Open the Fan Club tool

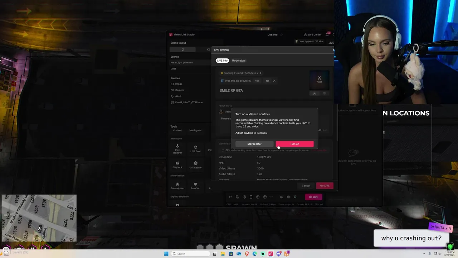(x=195, y=186)
